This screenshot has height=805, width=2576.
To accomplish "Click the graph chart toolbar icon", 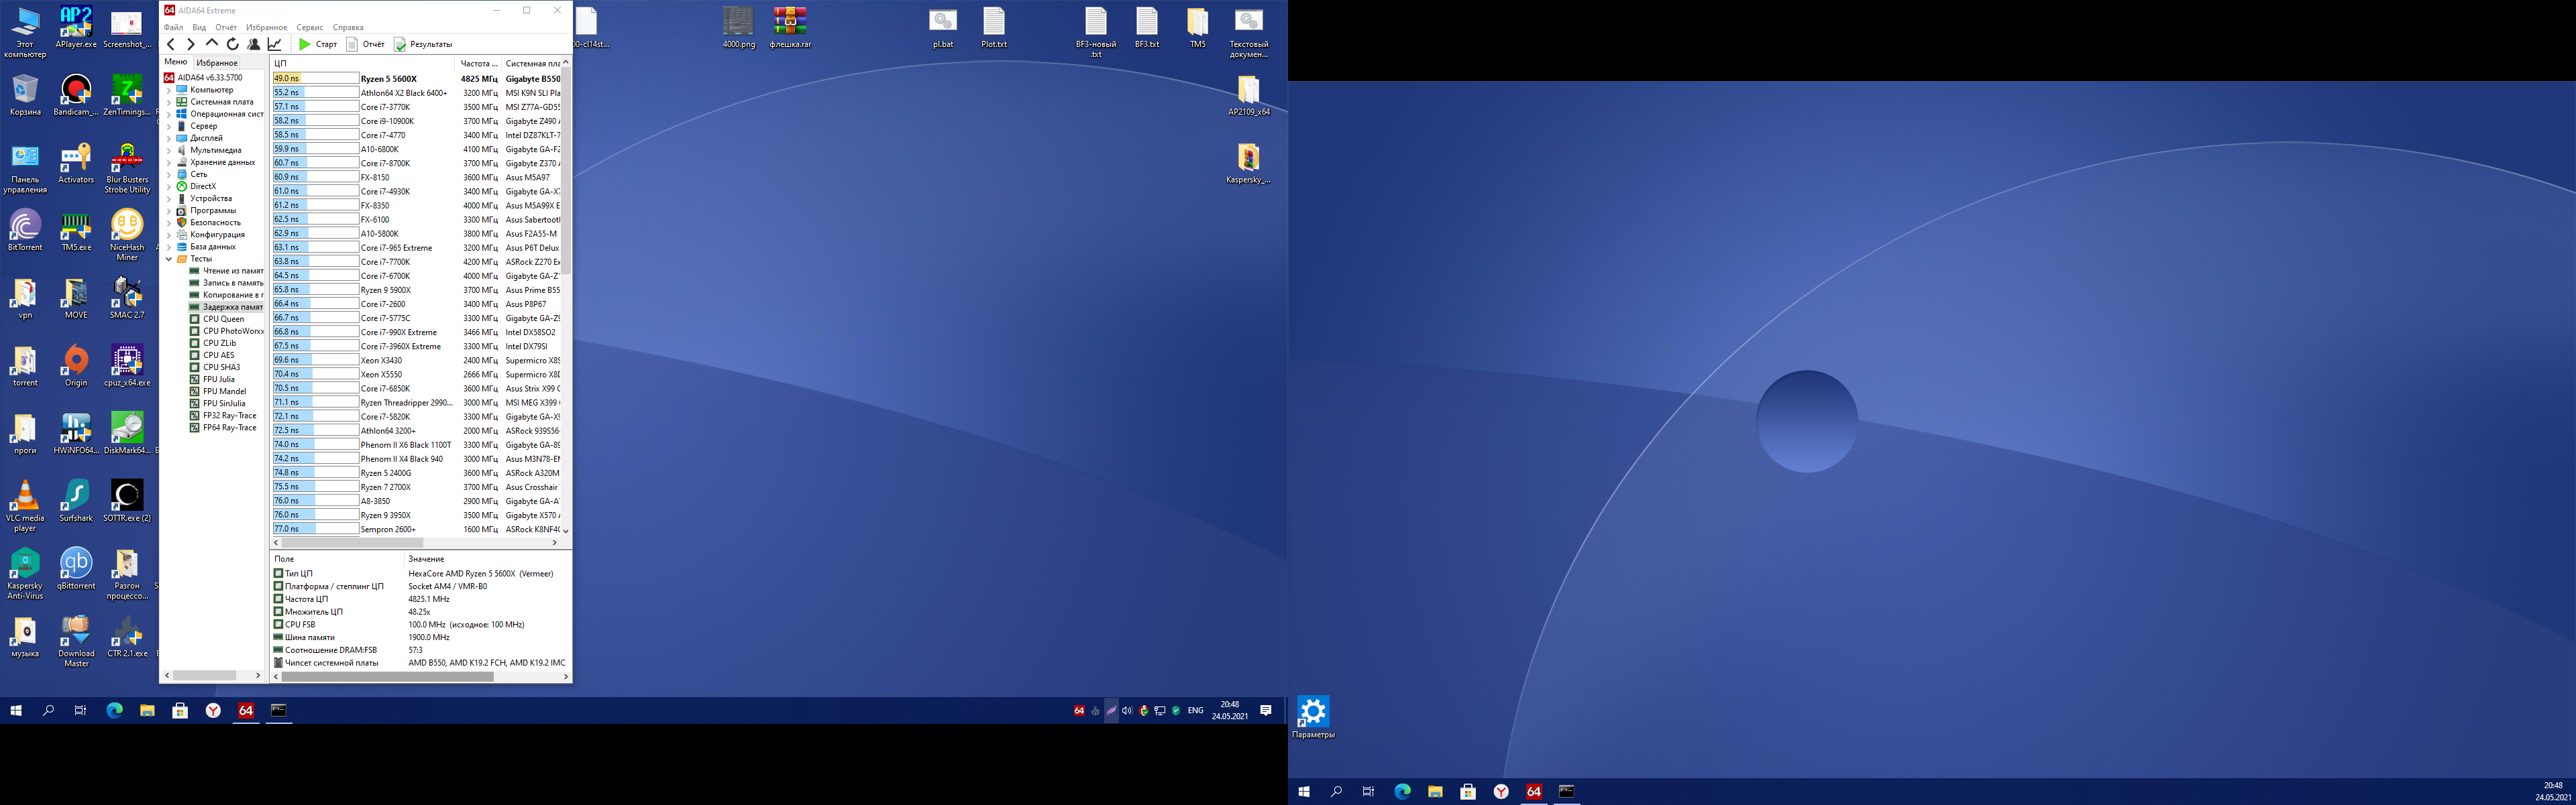I will coord(275,44).
